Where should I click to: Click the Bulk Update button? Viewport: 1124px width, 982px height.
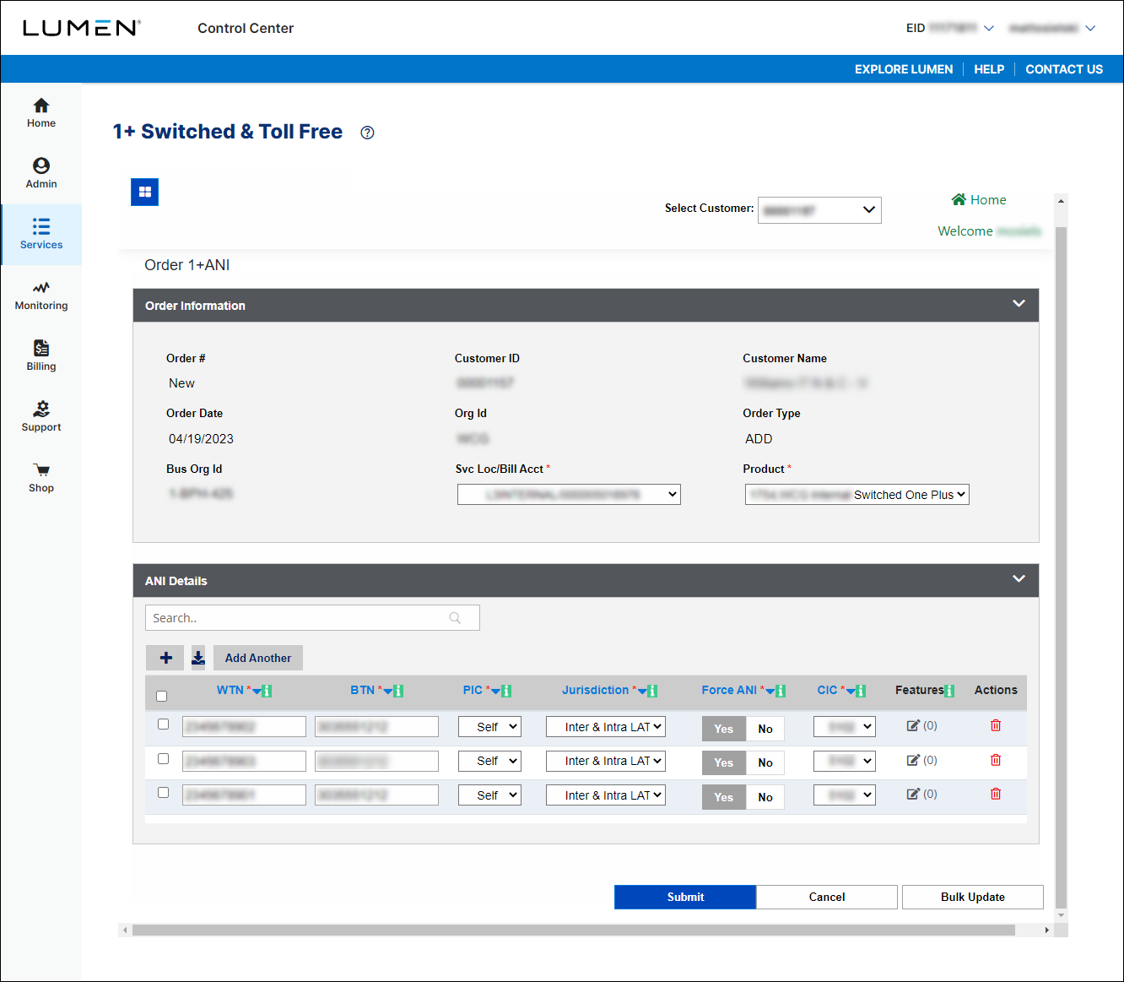(973, 897)
